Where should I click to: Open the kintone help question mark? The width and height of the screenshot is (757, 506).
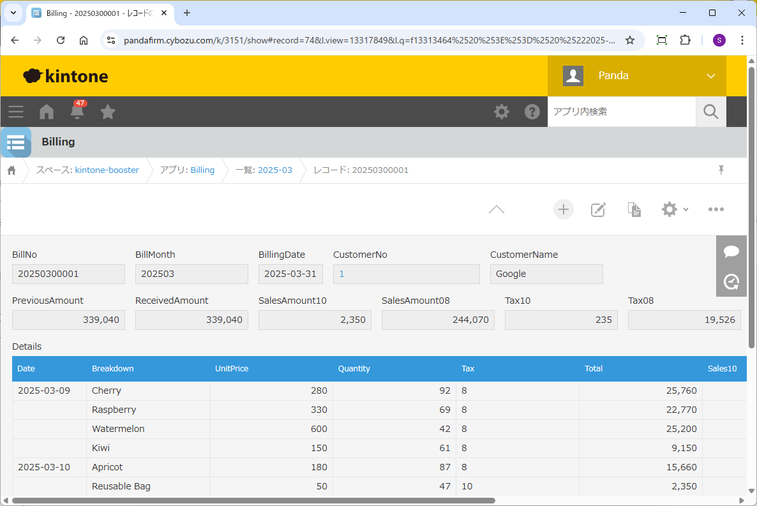coord(532,112)
